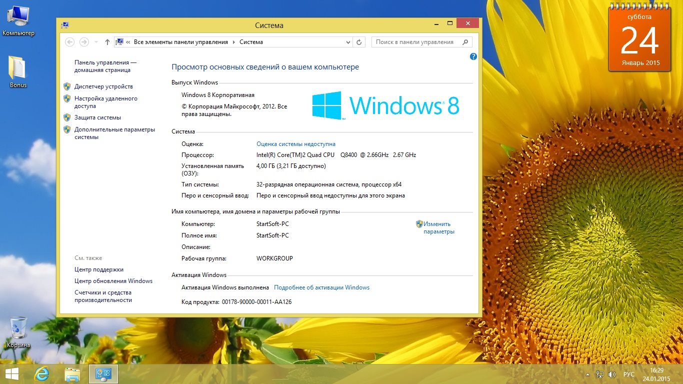Open recent locations dropdown near Up arrow

(97, 42)
